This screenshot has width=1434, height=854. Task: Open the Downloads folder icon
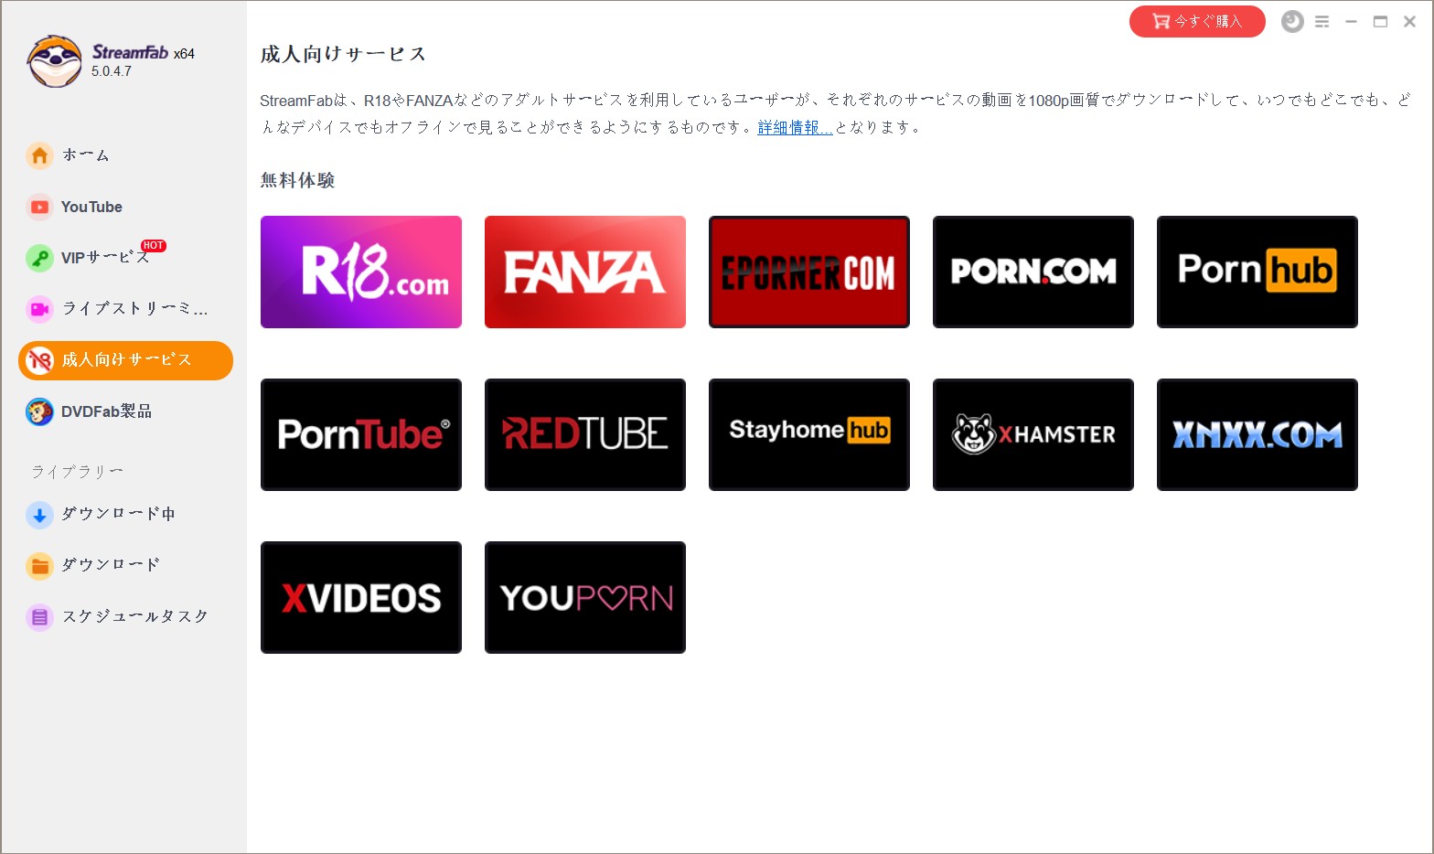coord(39,566)
